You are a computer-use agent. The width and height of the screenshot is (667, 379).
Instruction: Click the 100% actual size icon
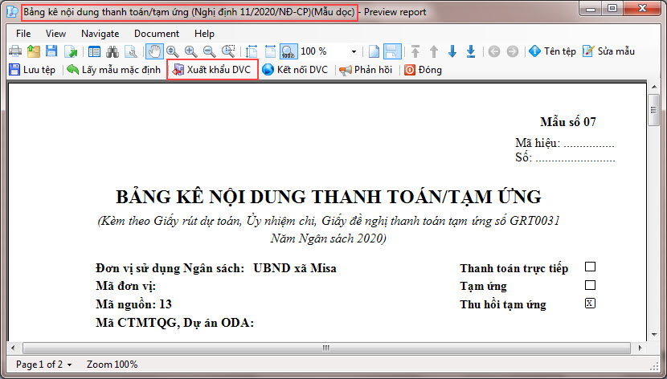pyautogui.click(x=288, y=51)
